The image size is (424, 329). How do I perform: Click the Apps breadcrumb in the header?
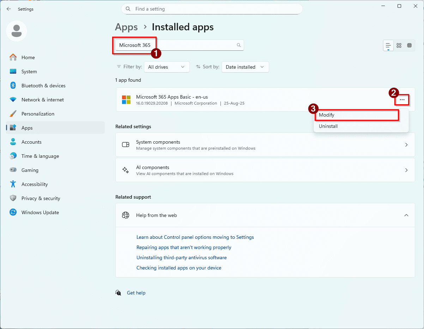tap(126, 27)
